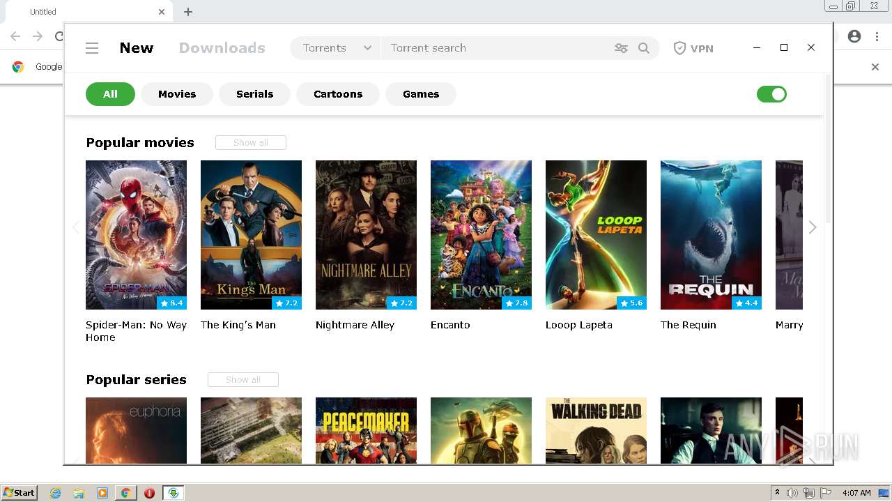Screen dimensions: 892x502
Task: Select the torrent app taskbar button
Action: [x=173, y=493]
